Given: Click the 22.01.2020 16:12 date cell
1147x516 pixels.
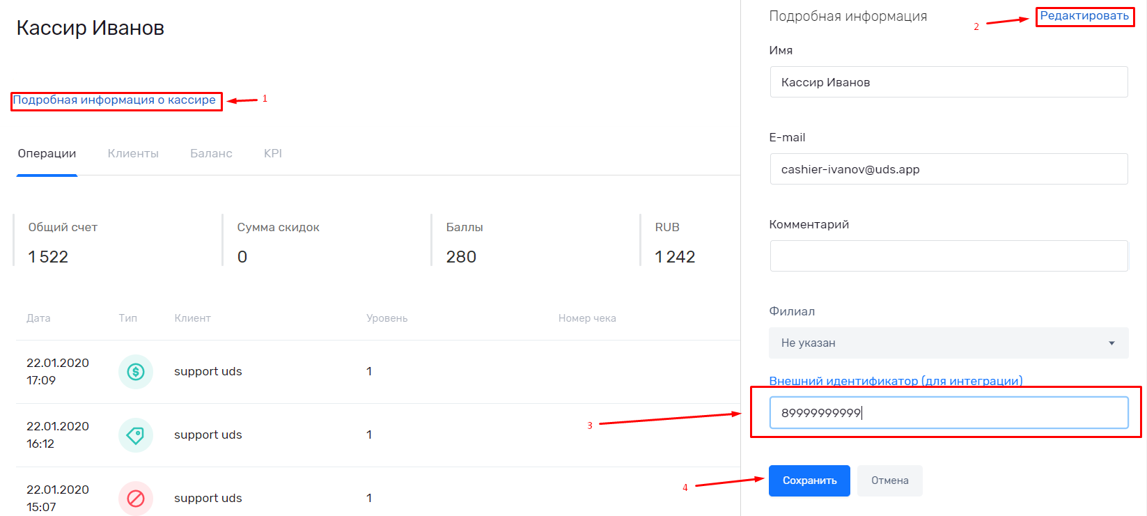Looking at the screenshot, I should [58, 435].
